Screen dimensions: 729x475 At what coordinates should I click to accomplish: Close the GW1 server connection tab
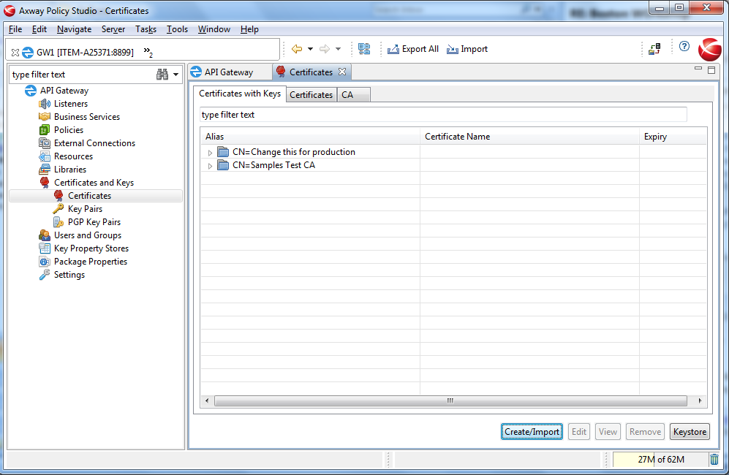pyautogui.click(x=15, y=53)
